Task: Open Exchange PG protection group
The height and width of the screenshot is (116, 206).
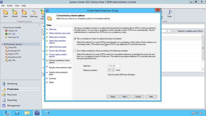Action: tap(13, 51)
